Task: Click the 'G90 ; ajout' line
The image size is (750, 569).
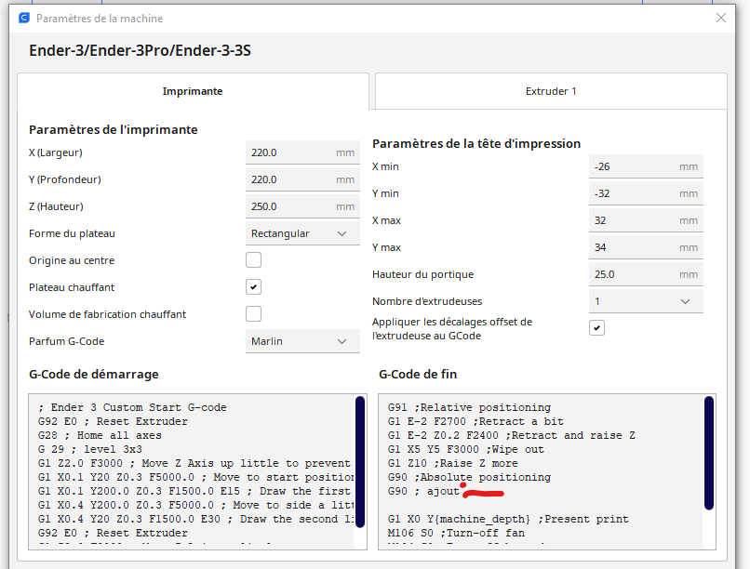Action: click(423, 491)
